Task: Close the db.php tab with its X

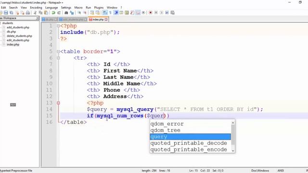Action: 56,19
